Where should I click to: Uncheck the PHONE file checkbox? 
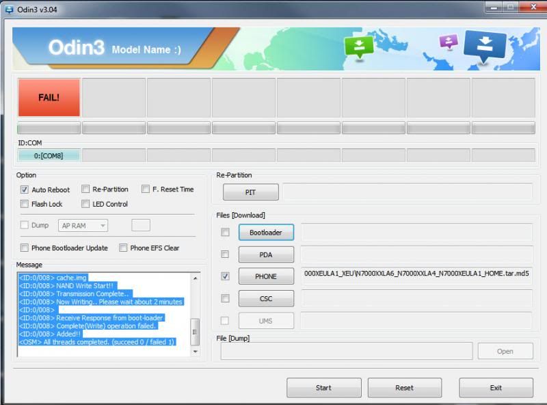(x=226, y=276)
